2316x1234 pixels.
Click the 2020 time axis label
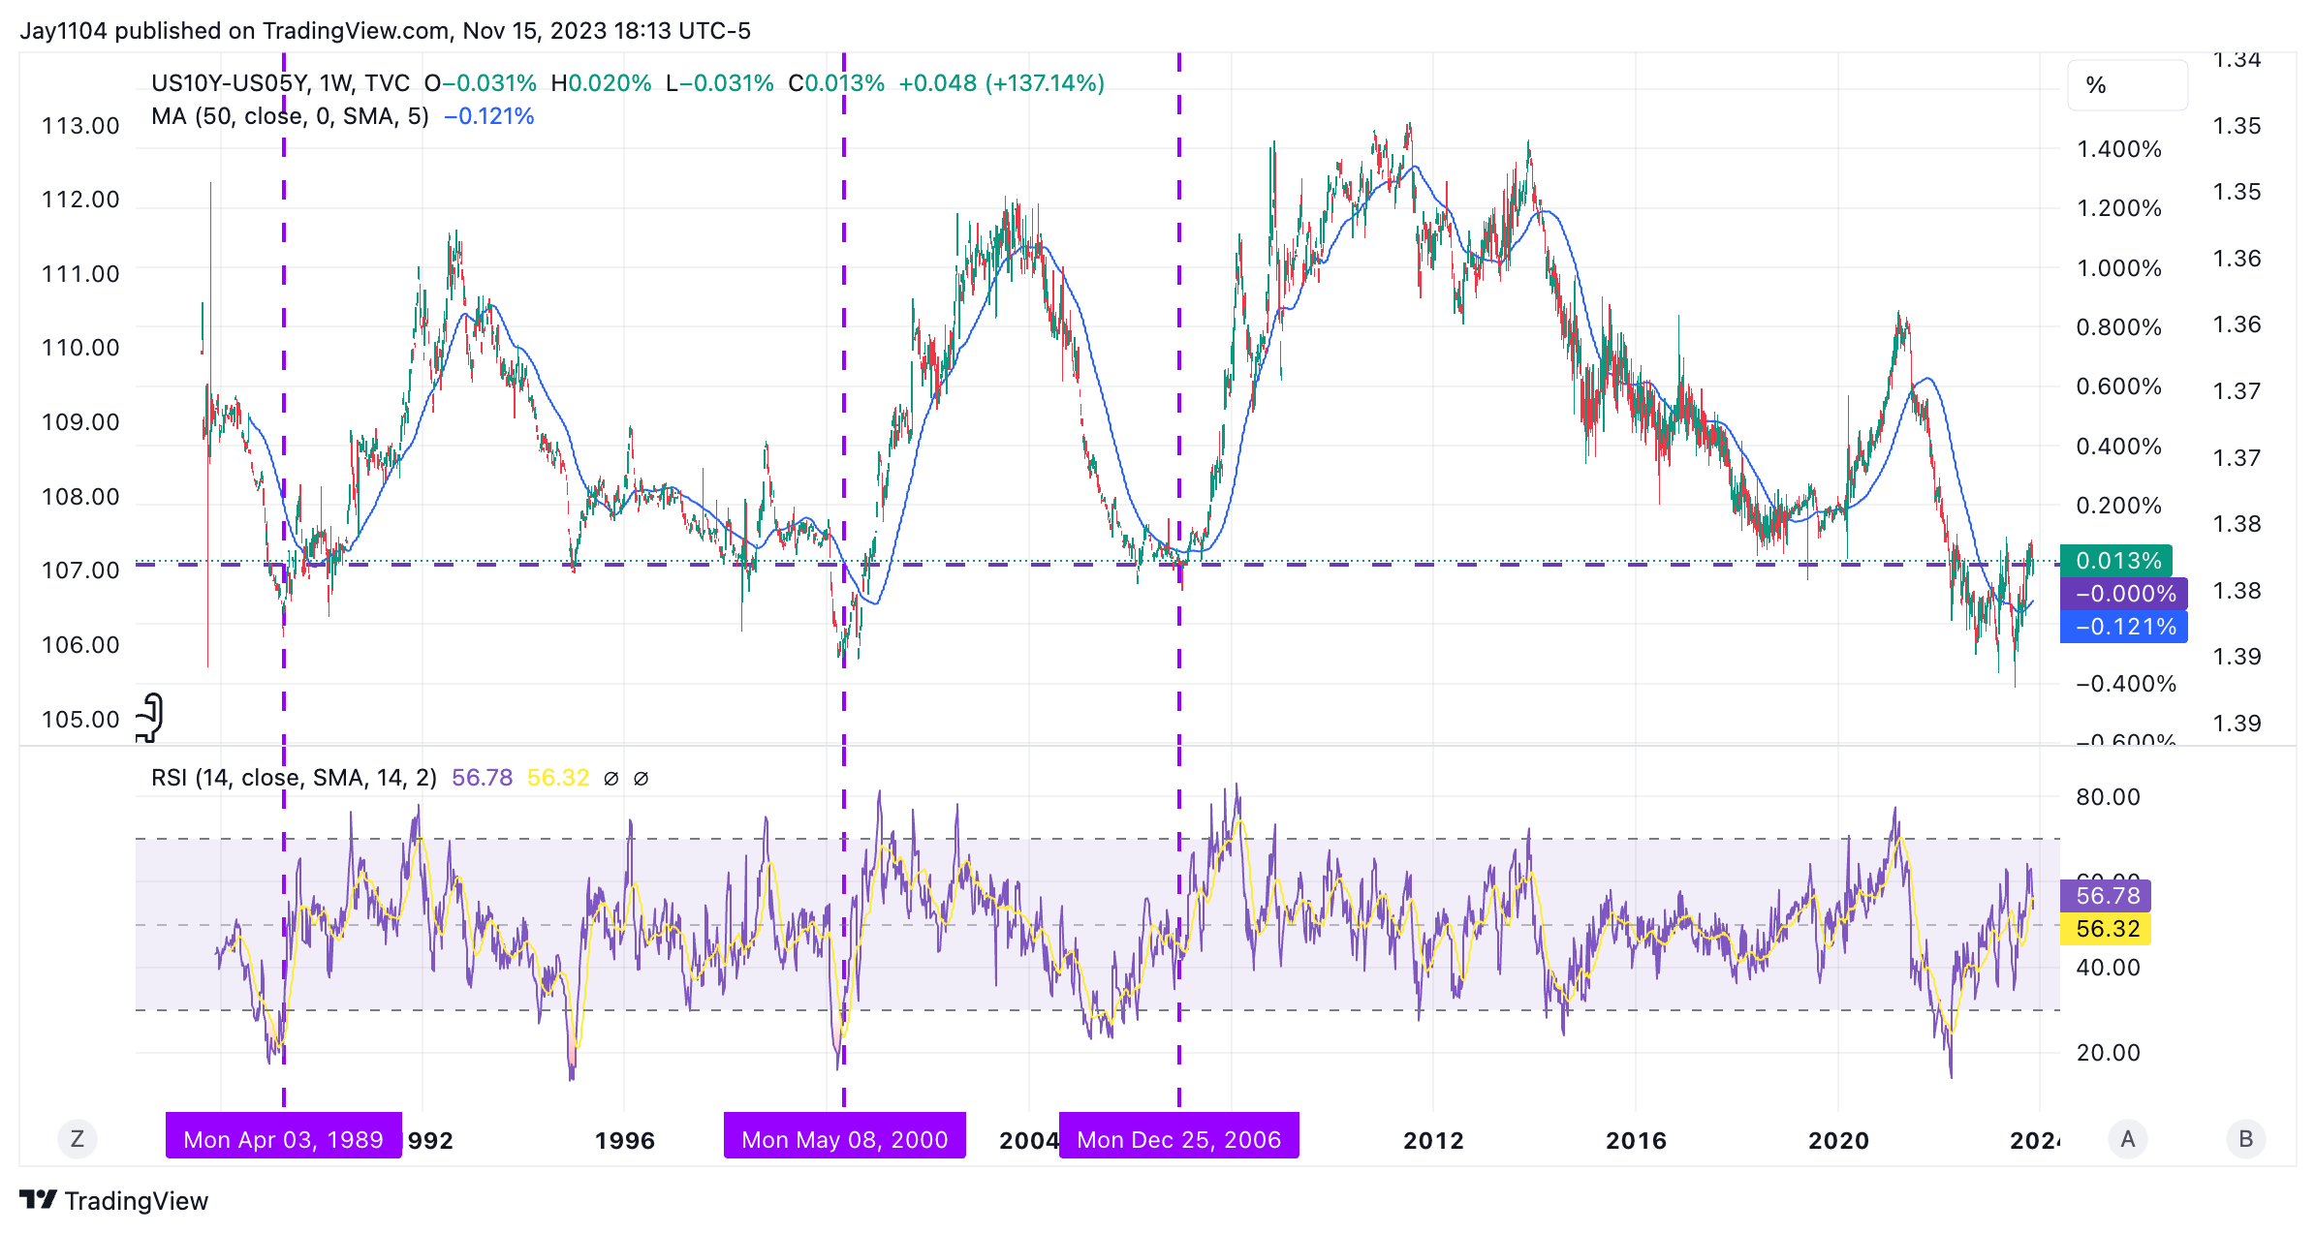(x=1838, y=1140)
